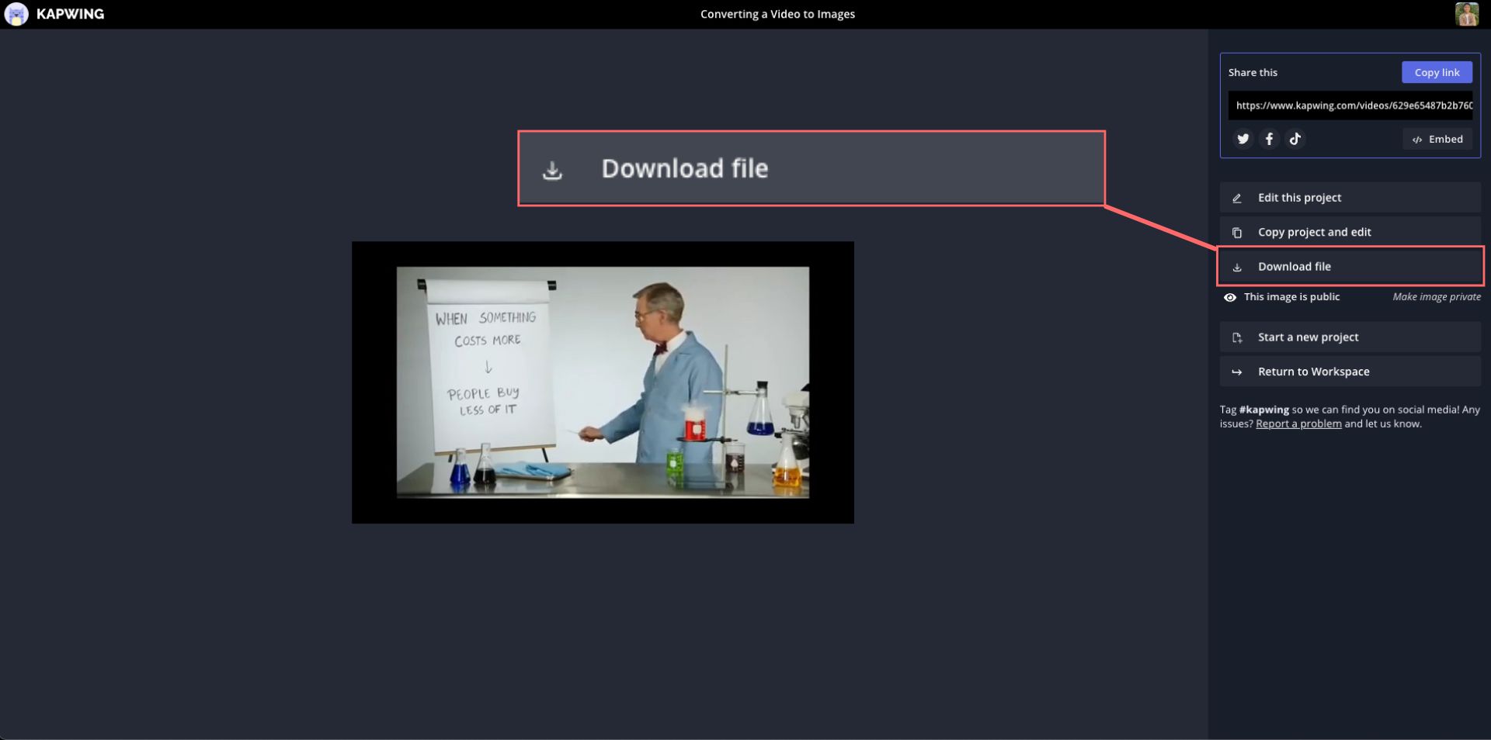
Task: Open the user profile avatar menu
Action: click(x=1466, y=14)
